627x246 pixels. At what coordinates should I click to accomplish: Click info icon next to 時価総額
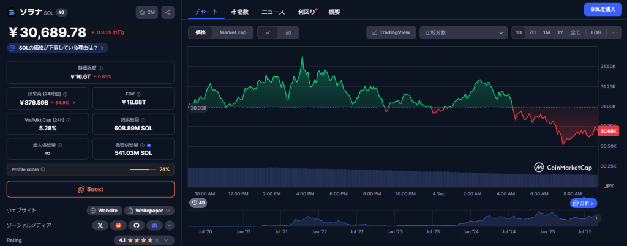tap(100, 69)
